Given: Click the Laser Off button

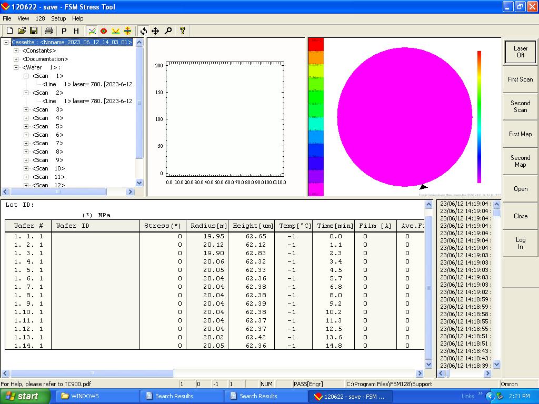Looking at the screenshot, I should click(x=521, y=52).
